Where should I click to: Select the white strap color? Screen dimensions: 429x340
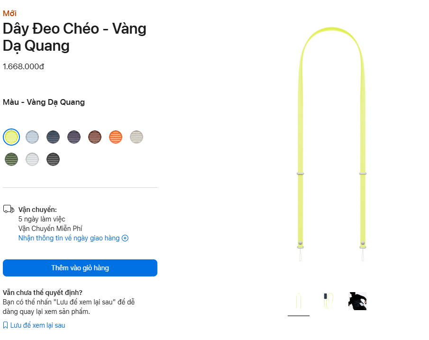point(32,159)
